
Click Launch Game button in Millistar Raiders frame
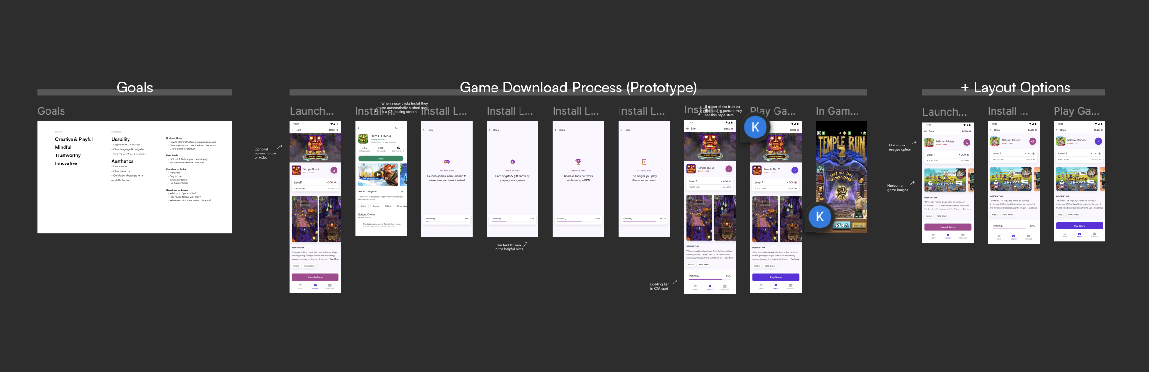click(948, 227)
